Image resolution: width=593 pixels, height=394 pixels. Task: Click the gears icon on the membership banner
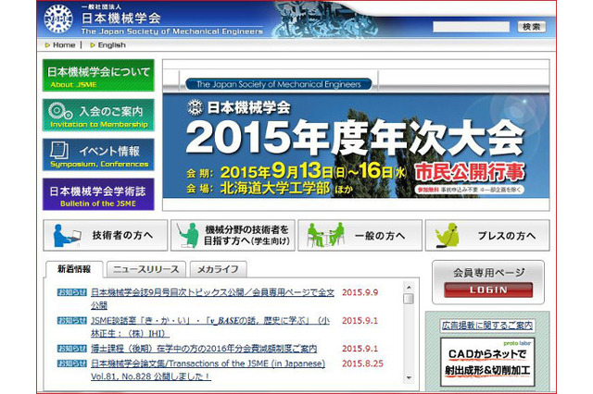60,111
